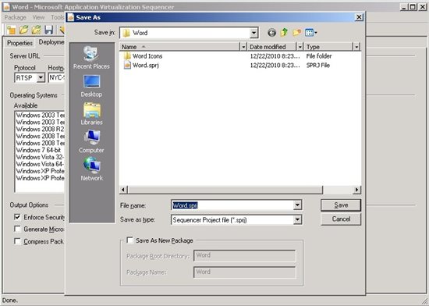Switch to the Deployment tab
The height and width of the screenshot is (306, 429).
pos(51,42)
